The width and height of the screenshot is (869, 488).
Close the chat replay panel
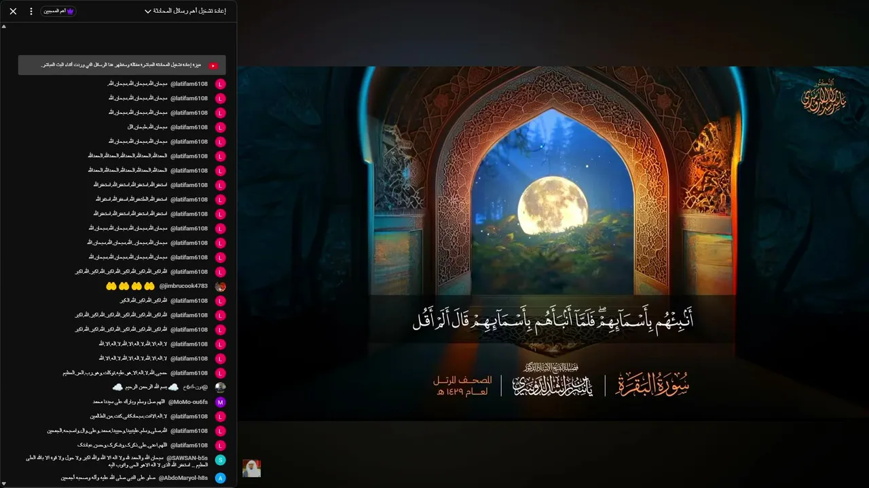(13, 12)
